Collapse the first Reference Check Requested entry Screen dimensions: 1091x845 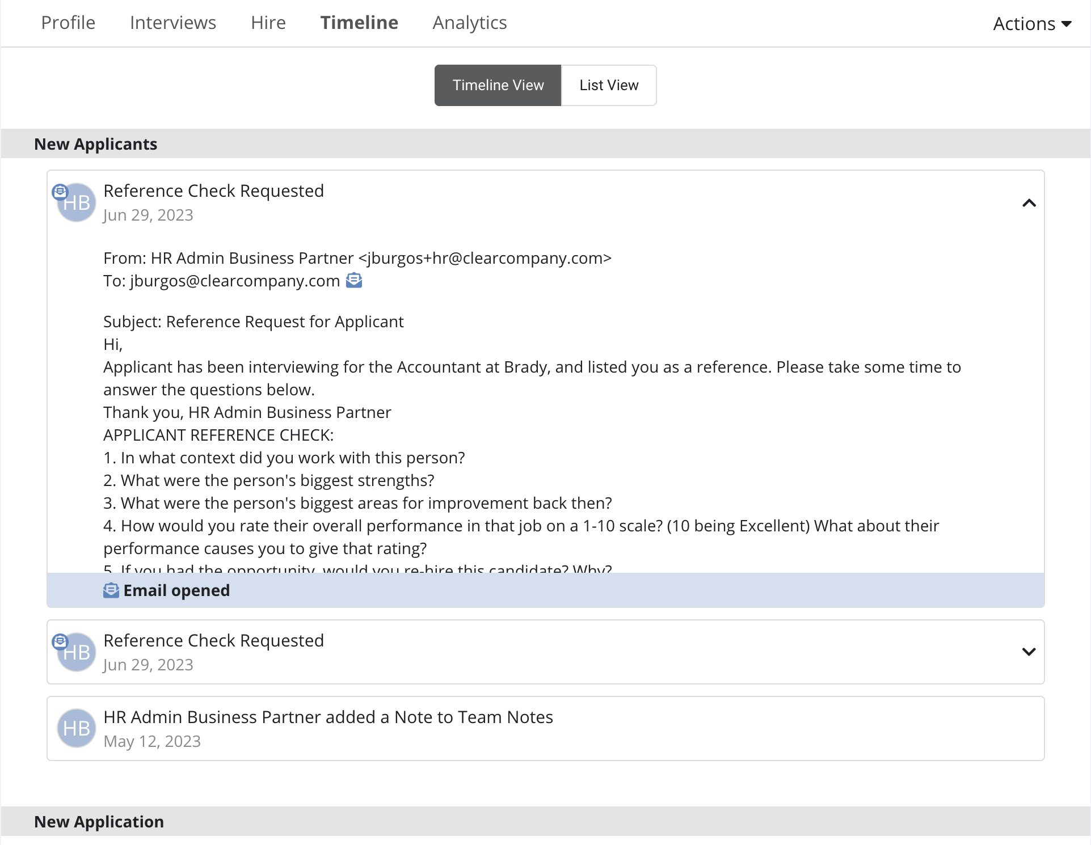[x=1029, y=203]
